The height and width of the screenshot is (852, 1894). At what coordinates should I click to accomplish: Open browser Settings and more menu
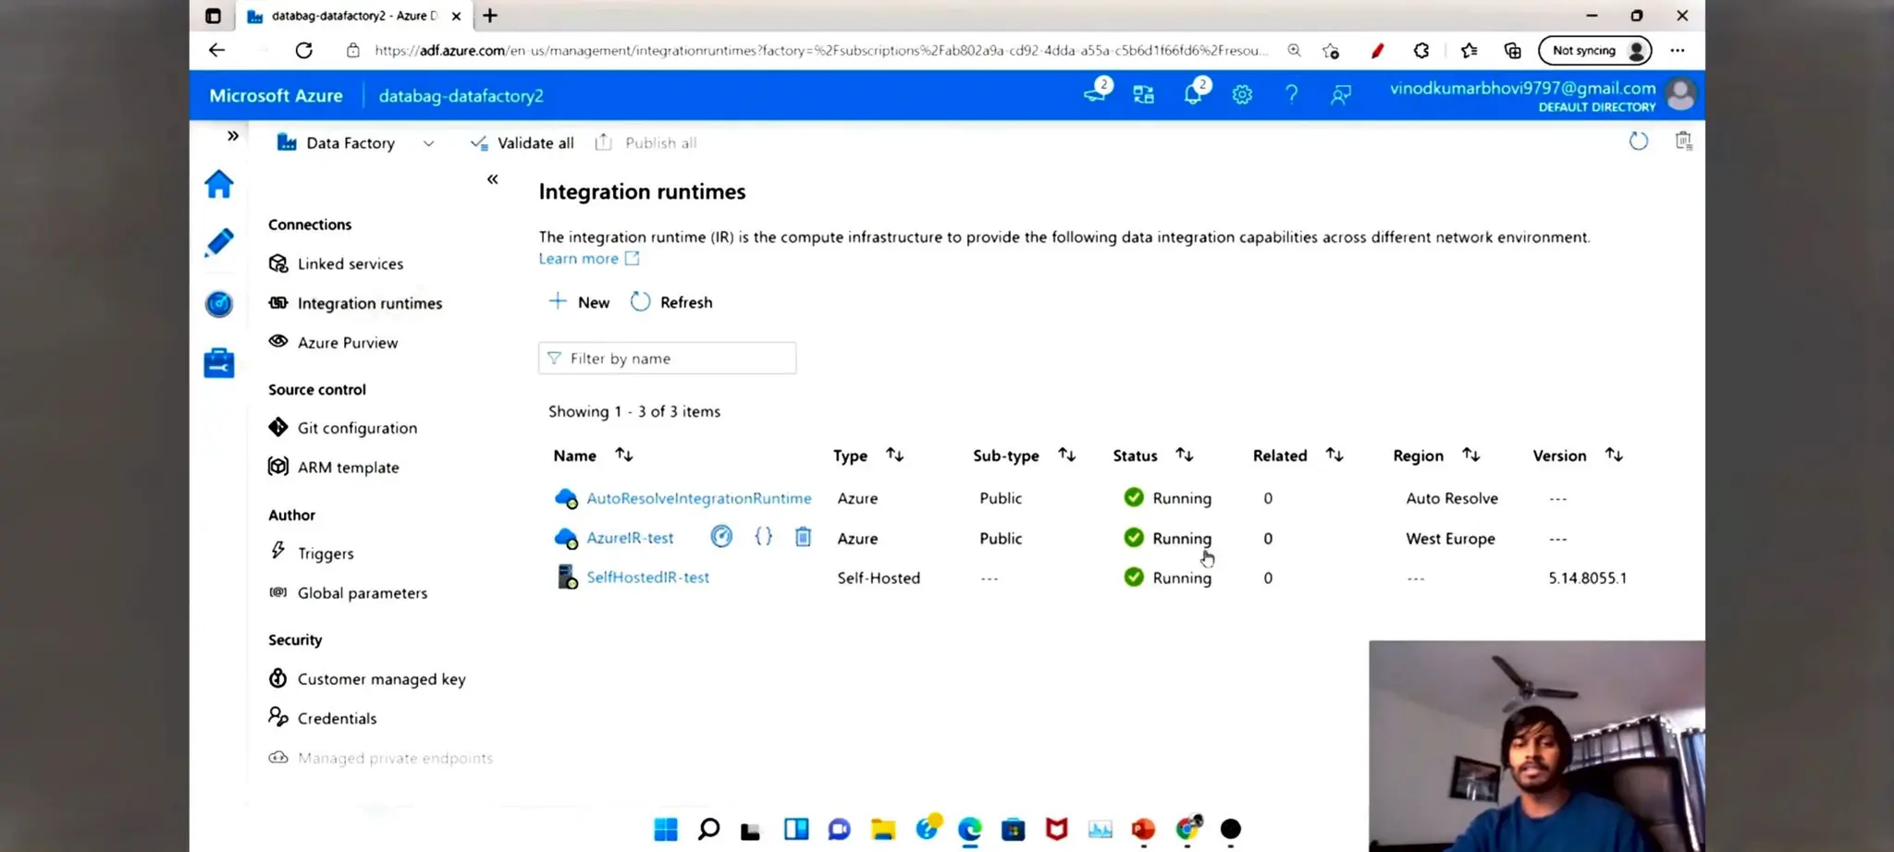pos(1678,51)
